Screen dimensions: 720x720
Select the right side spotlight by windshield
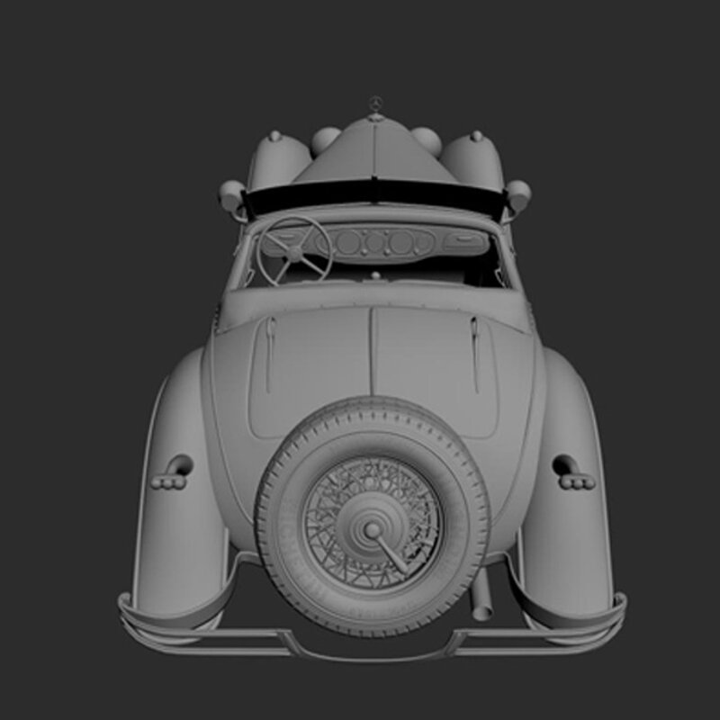point(517,194)
